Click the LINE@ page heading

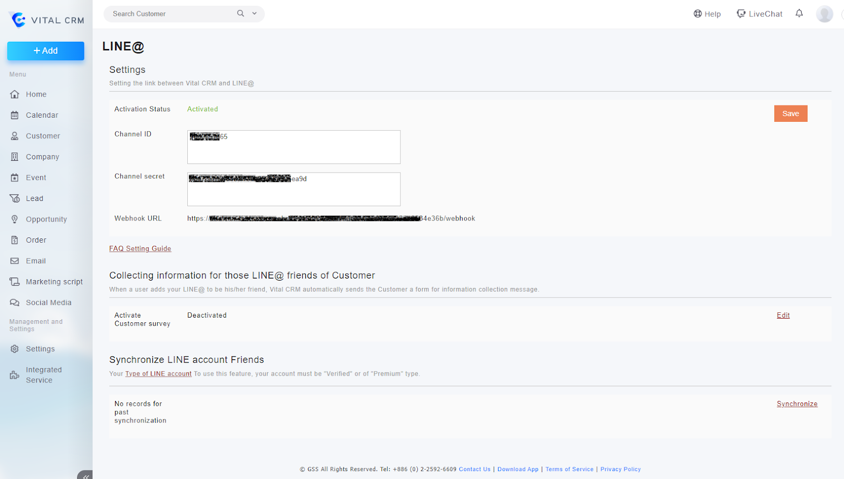123,46
